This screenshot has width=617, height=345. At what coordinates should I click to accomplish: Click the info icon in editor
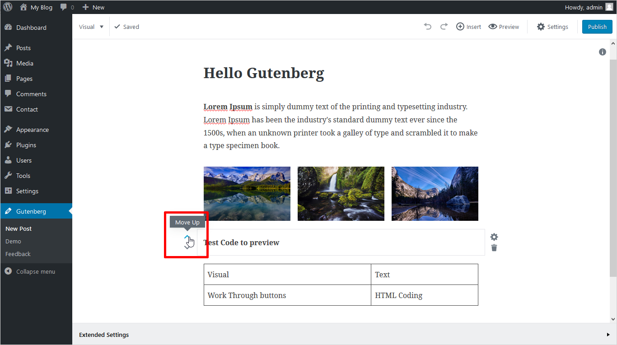point(602,52)
